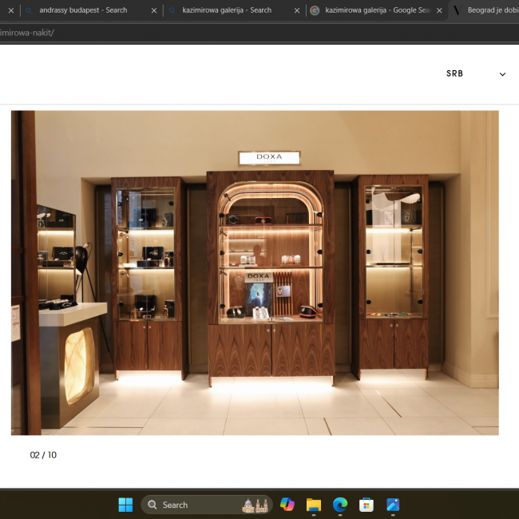The image size is (519, 519).
Task: Open the Copilot taskbar icon
Action: point(287,505)
